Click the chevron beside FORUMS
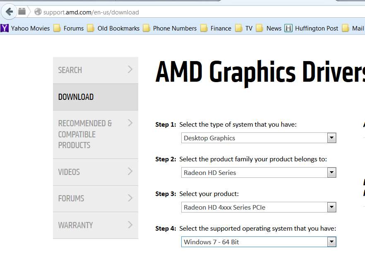Screen dimensions: 365x255 130,198
